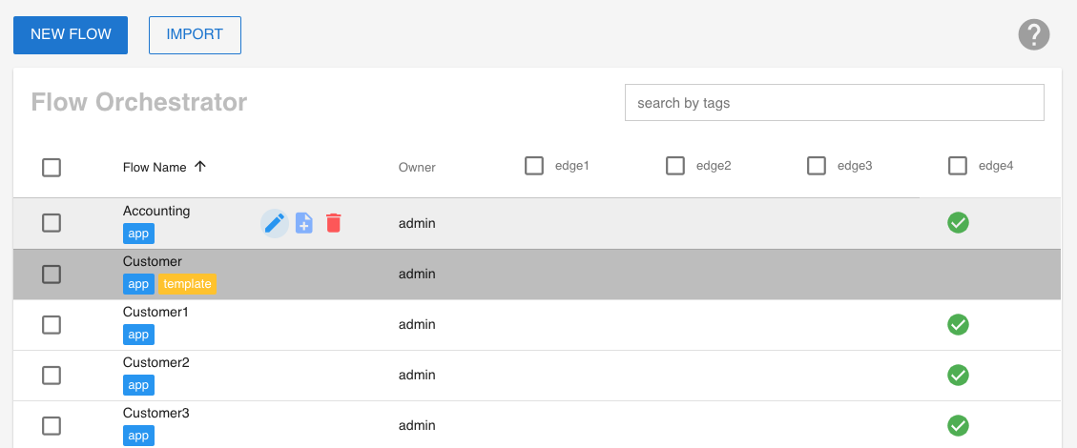
Task: Click Customer1's green edge4 status checkmark
Action: pyautogui.click(x=958, y=324)
